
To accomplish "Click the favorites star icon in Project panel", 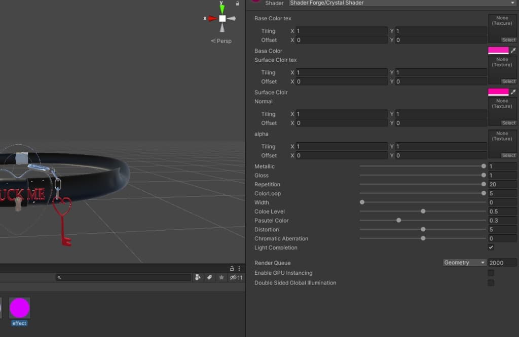I will coord(221,278).
